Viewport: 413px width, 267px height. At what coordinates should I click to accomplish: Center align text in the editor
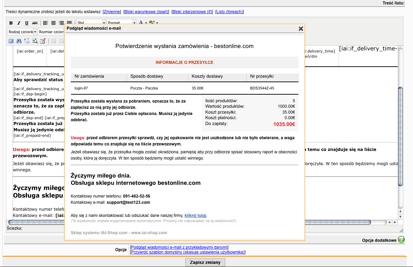(53, 23)
